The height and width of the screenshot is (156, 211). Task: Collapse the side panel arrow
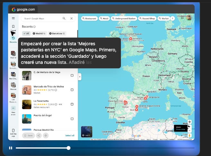(x=80, y=77)
